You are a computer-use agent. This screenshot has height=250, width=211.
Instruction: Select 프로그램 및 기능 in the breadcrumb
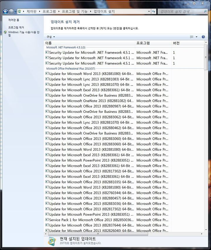coord(74,11)
